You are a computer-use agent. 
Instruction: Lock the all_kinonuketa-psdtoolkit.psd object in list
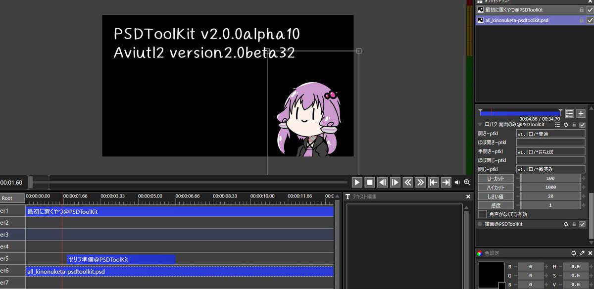point(582,20)
